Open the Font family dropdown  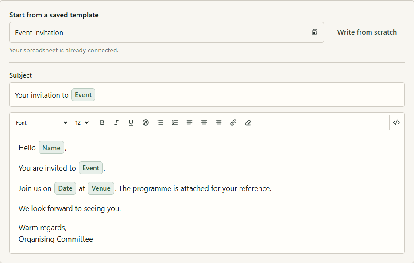click(42, 122)
